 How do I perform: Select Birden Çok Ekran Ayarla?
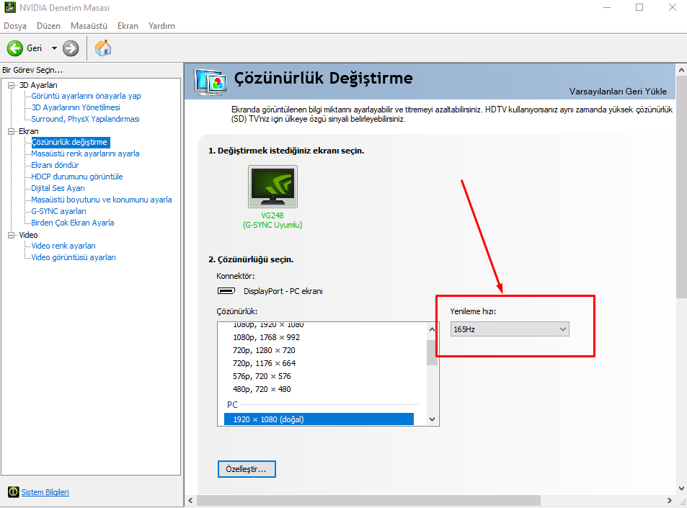coord(73,223)
